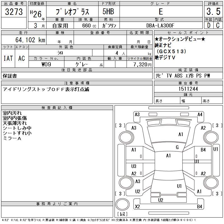Select the vehicle history 自家用

click(60, 26)
